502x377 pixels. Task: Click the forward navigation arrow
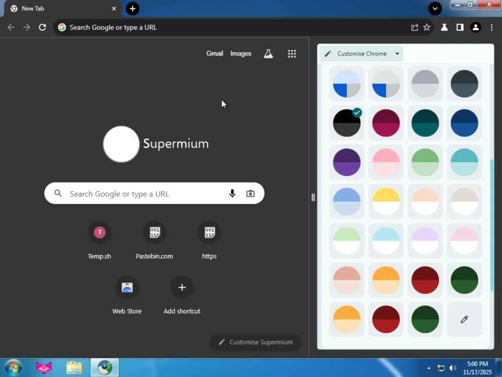click(x=26, y=27)
